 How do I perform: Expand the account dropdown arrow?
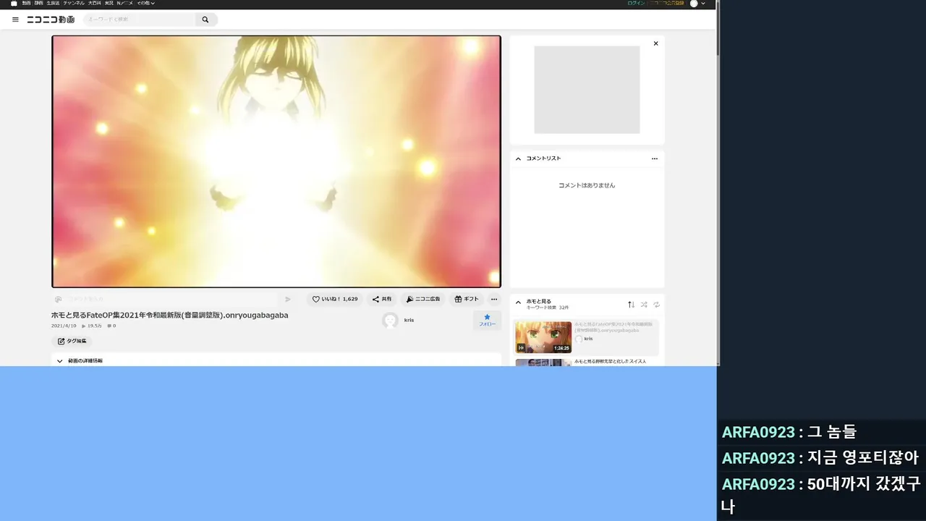703,4
